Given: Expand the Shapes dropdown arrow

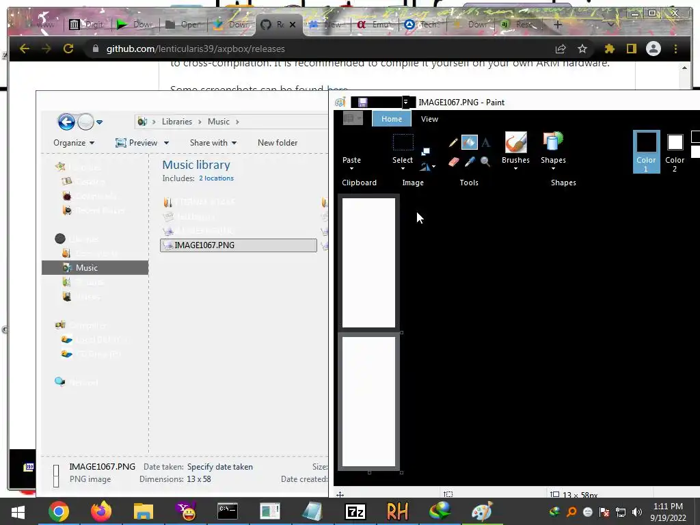Looking at the screenshot, I should [553, 169].
